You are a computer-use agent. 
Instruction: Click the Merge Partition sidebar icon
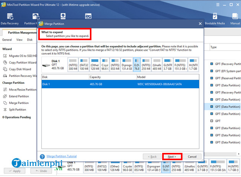click(x=5, y=103)
